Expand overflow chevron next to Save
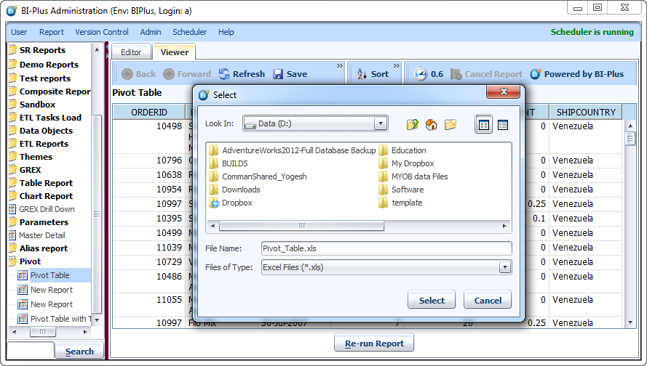Screen dimensions: 647x366 [339, 66]
